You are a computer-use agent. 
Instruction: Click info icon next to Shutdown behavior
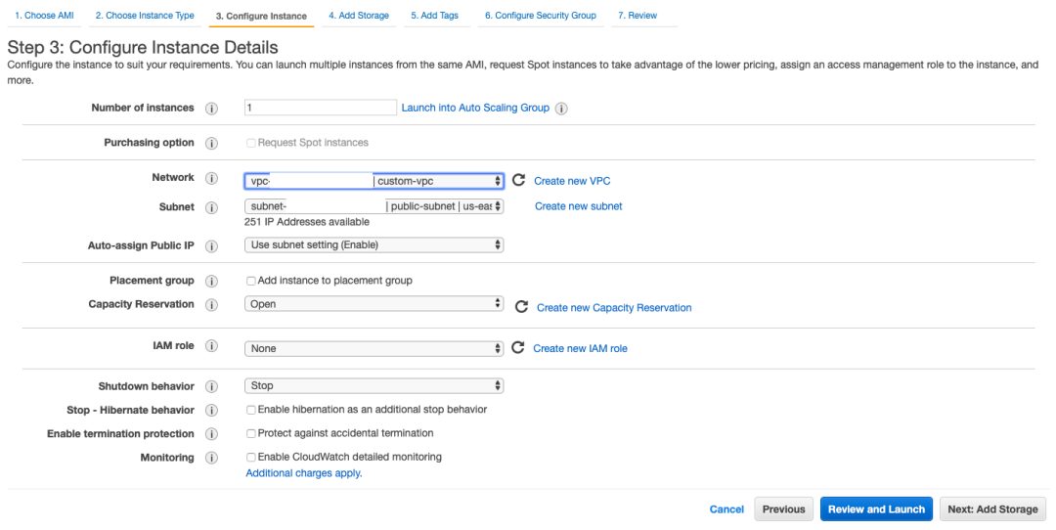tap(211, 387)
